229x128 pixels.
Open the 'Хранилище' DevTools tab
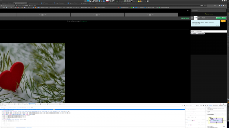click(x=43, y=104)
